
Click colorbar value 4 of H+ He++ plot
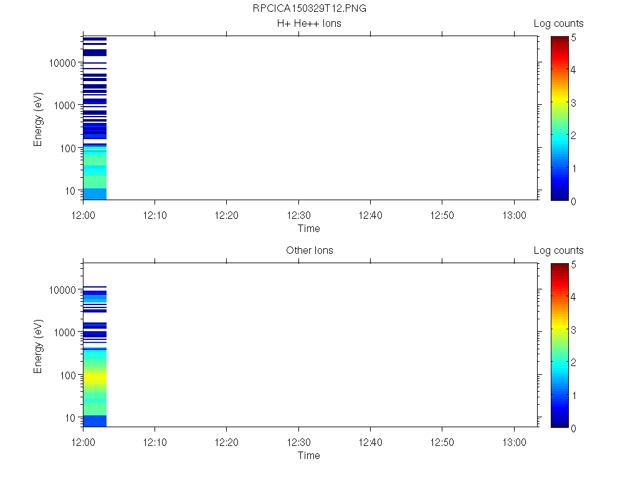click(573, 70)
